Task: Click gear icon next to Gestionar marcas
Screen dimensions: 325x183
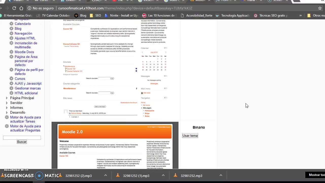Action: (11, 88)
